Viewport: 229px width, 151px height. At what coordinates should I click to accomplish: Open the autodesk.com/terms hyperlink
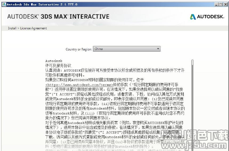[79, 85]
